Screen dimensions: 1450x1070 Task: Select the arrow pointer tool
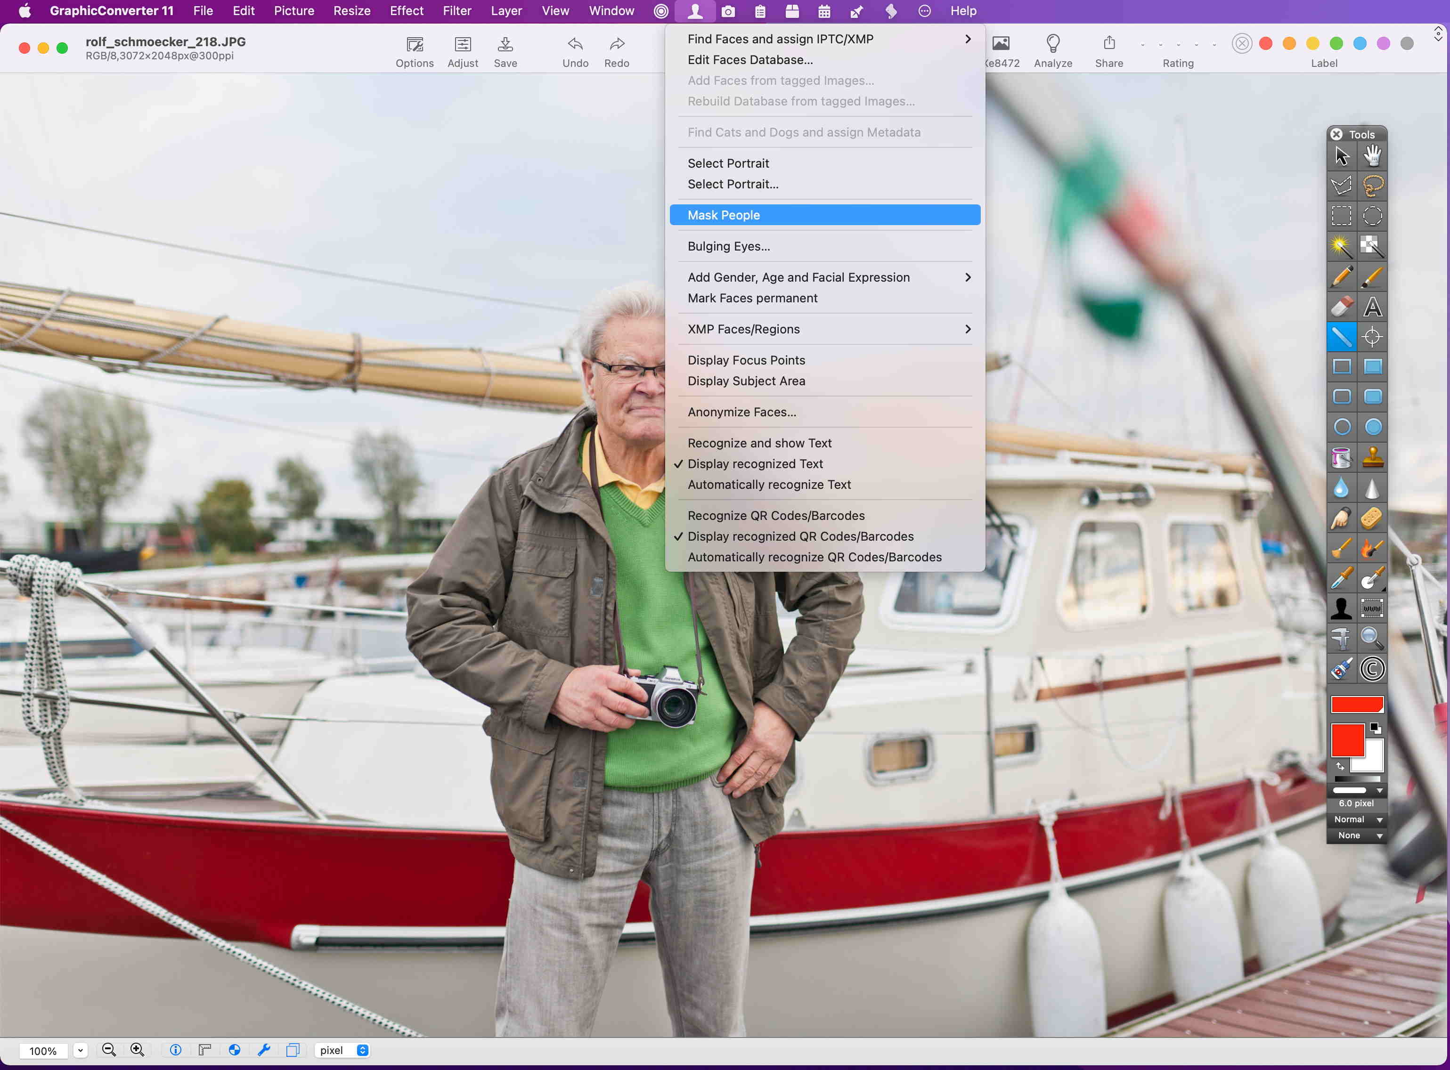(x=1341, y=156)
